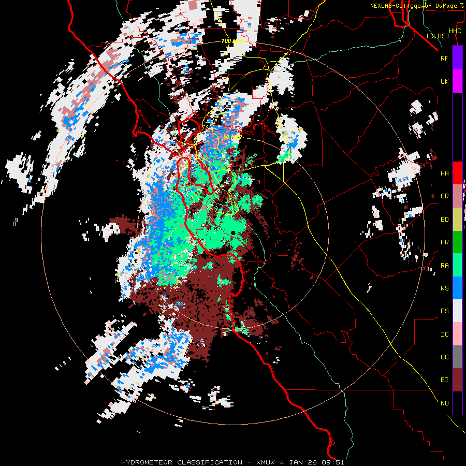The width and height of the screenshot is (466, 466).
Task: Click the red HA legend color swatch
Action: click(x=457, y=173)
